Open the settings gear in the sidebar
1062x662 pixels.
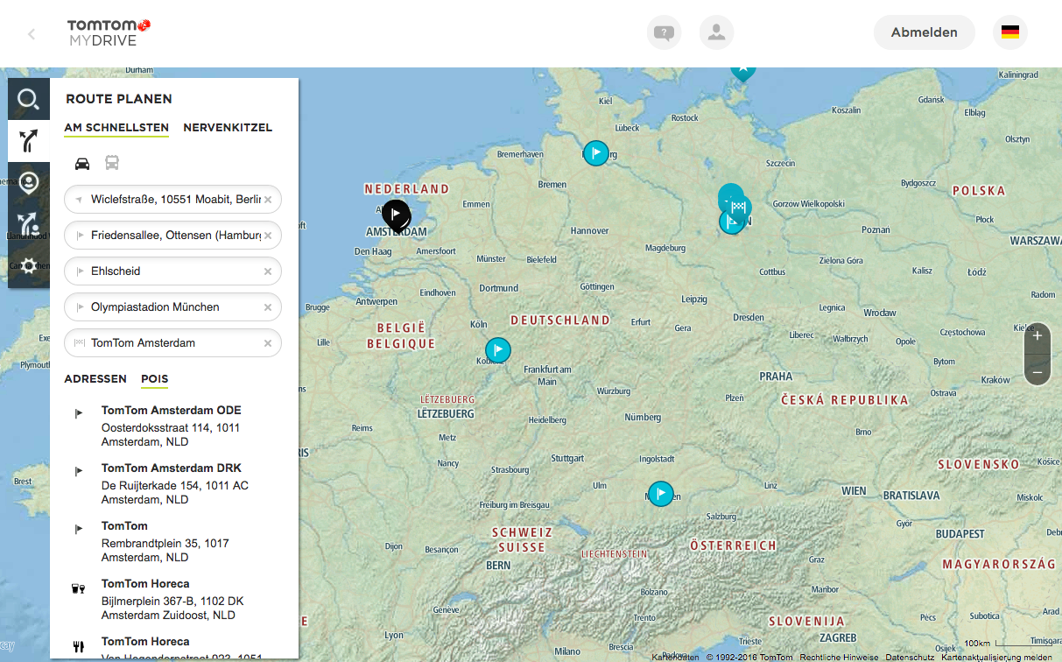coord(28,266)
